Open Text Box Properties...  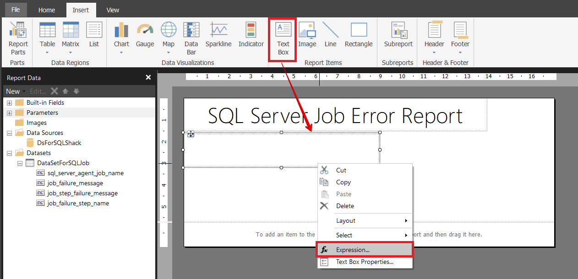[x=365, y=262]
